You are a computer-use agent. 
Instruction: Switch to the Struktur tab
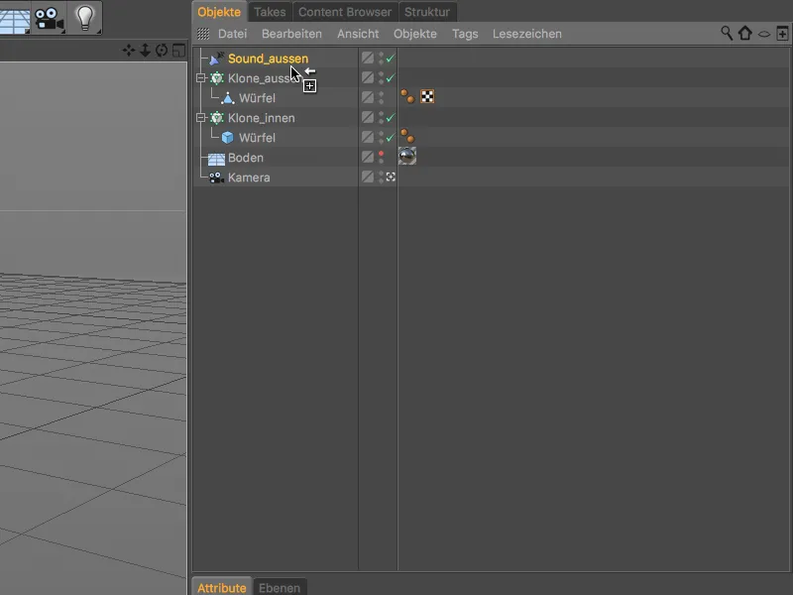[x=427, y=12]
